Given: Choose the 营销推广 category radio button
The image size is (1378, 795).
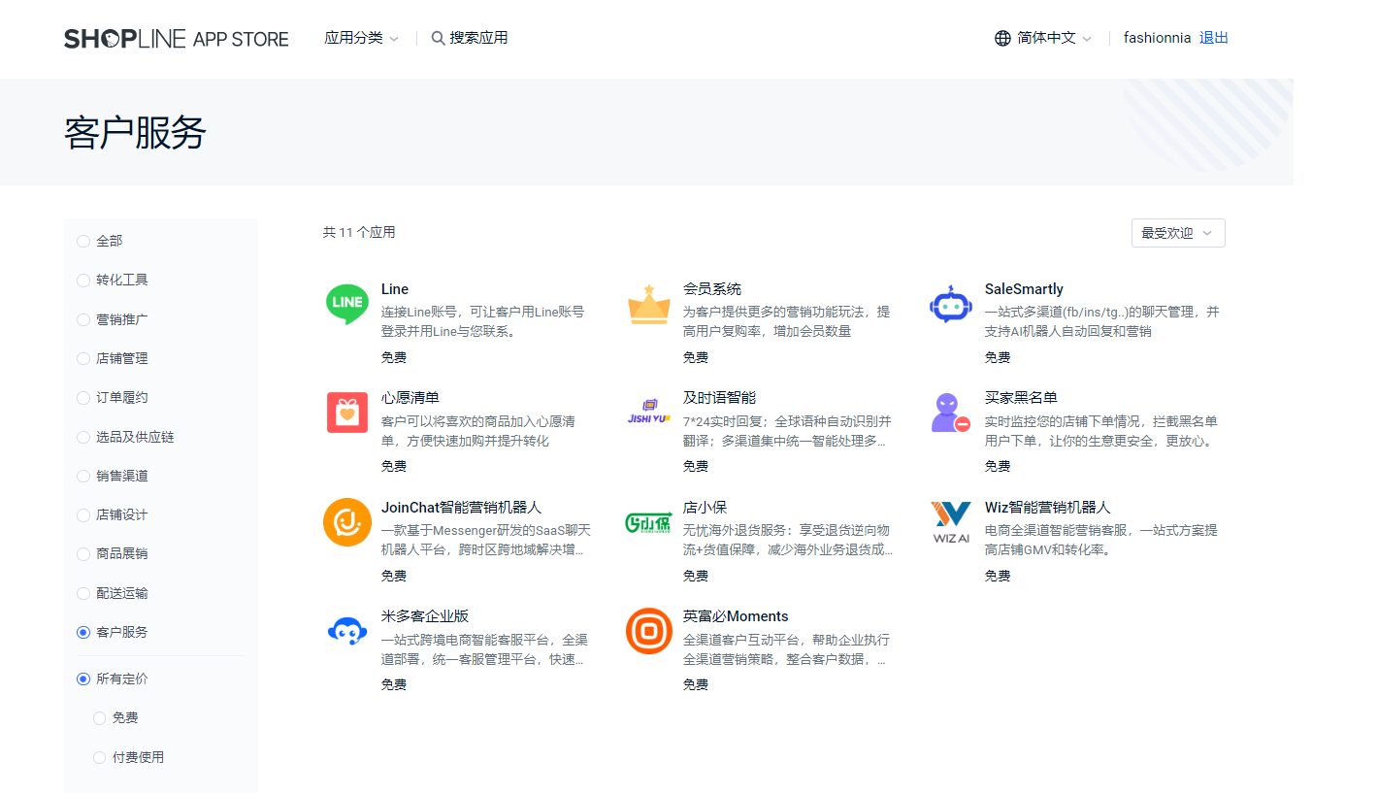Looking at the screenshot, I should [83, 319].
